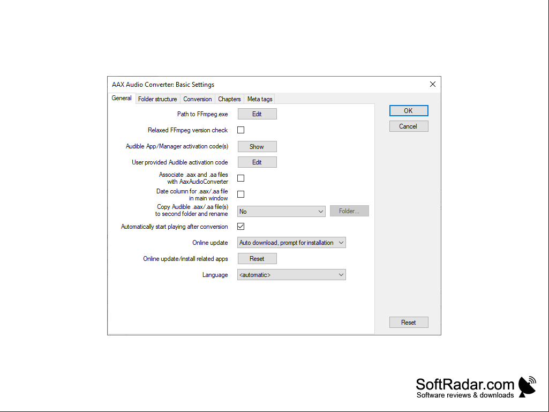Expand the Online update dropdown

tap(291, 243)
